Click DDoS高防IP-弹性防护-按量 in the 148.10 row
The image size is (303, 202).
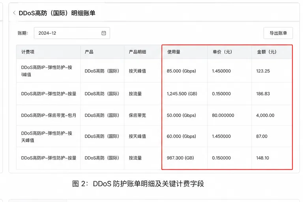click(x=49, y=158)
